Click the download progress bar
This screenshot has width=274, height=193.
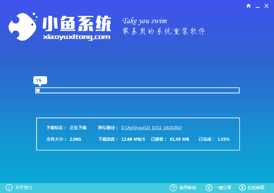(137, 91)
